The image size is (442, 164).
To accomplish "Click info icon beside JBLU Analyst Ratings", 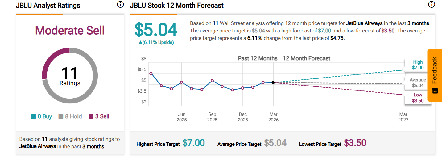I will pyautogui.click(x=120, y=5).
